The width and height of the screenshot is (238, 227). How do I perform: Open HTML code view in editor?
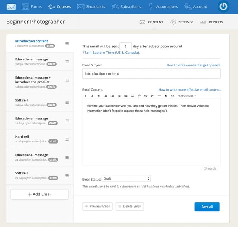point(173,96)
